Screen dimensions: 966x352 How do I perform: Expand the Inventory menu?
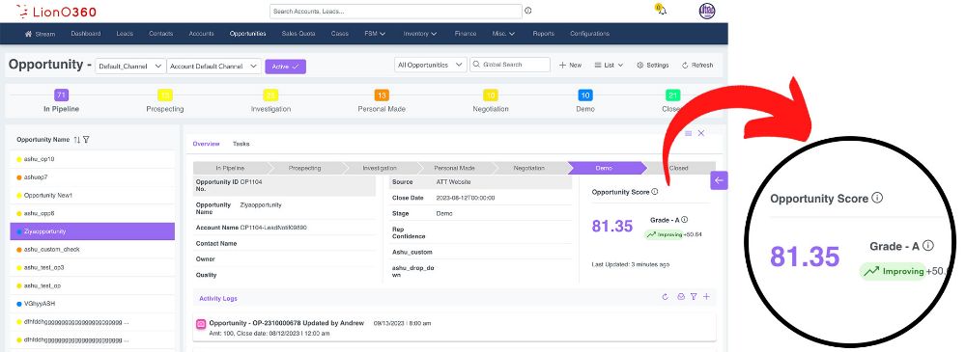420,34
